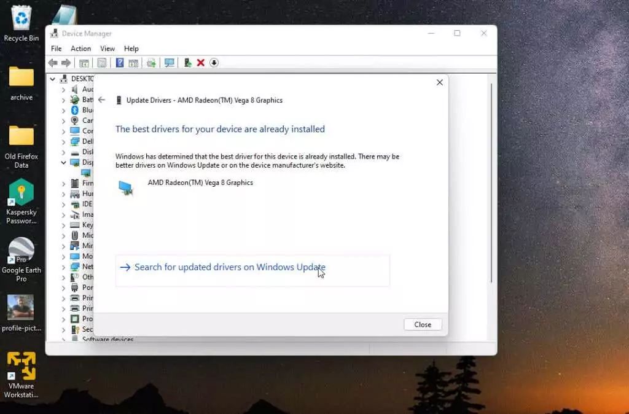Select the DESKTOP computer root icon
The image size is (629, 414).
coord(64,79)
